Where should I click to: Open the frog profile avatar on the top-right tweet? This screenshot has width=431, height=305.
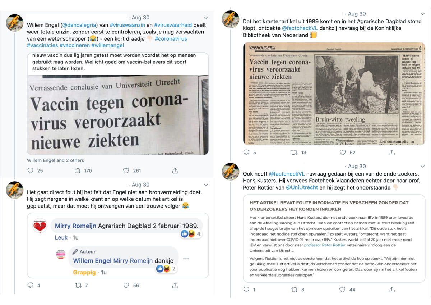tap(231, 19)
